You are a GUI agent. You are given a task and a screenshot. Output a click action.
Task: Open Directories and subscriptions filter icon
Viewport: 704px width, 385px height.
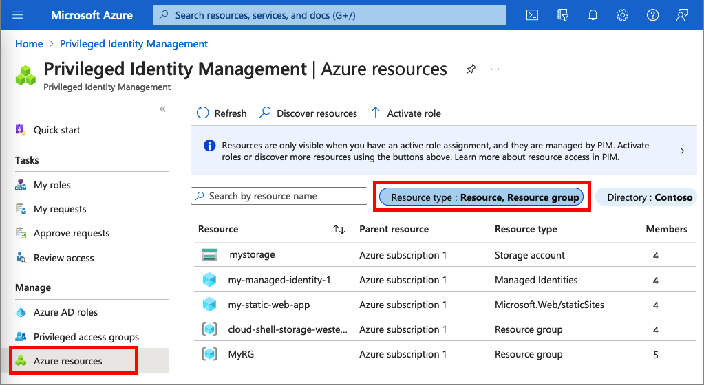[562, 15]
